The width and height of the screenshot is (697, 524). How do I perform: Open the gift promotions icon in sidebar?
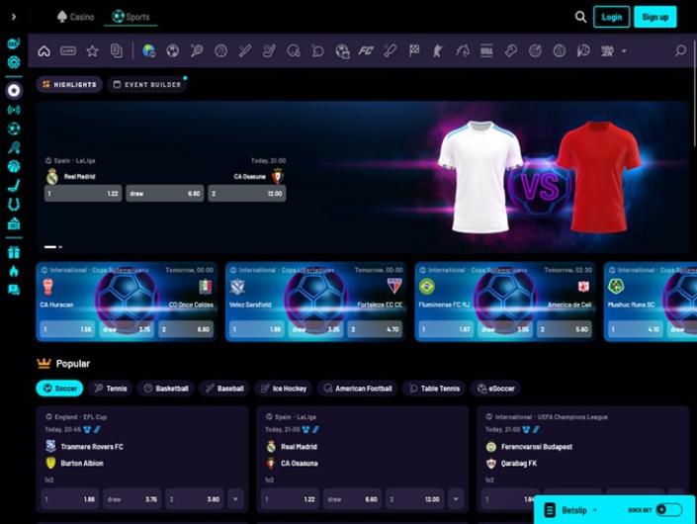(x=14, y=252)
